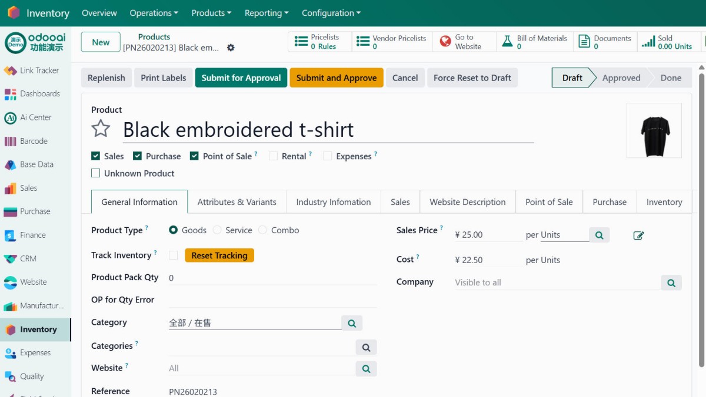The image size is (706, 397).
Task: Click the Link Tracker sidebar icon
Action: pyautogui.click(x=11, y=70)
